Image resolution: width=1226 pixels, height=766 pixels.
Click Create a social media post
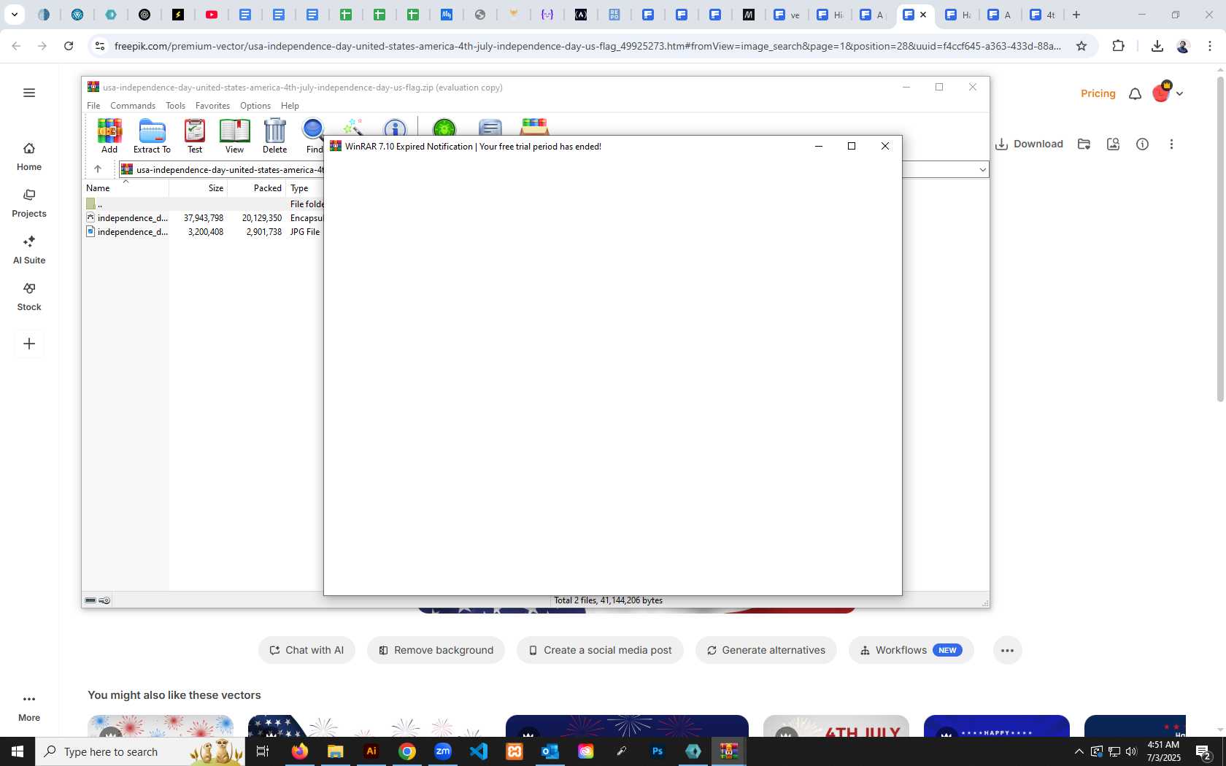(600, 650)
